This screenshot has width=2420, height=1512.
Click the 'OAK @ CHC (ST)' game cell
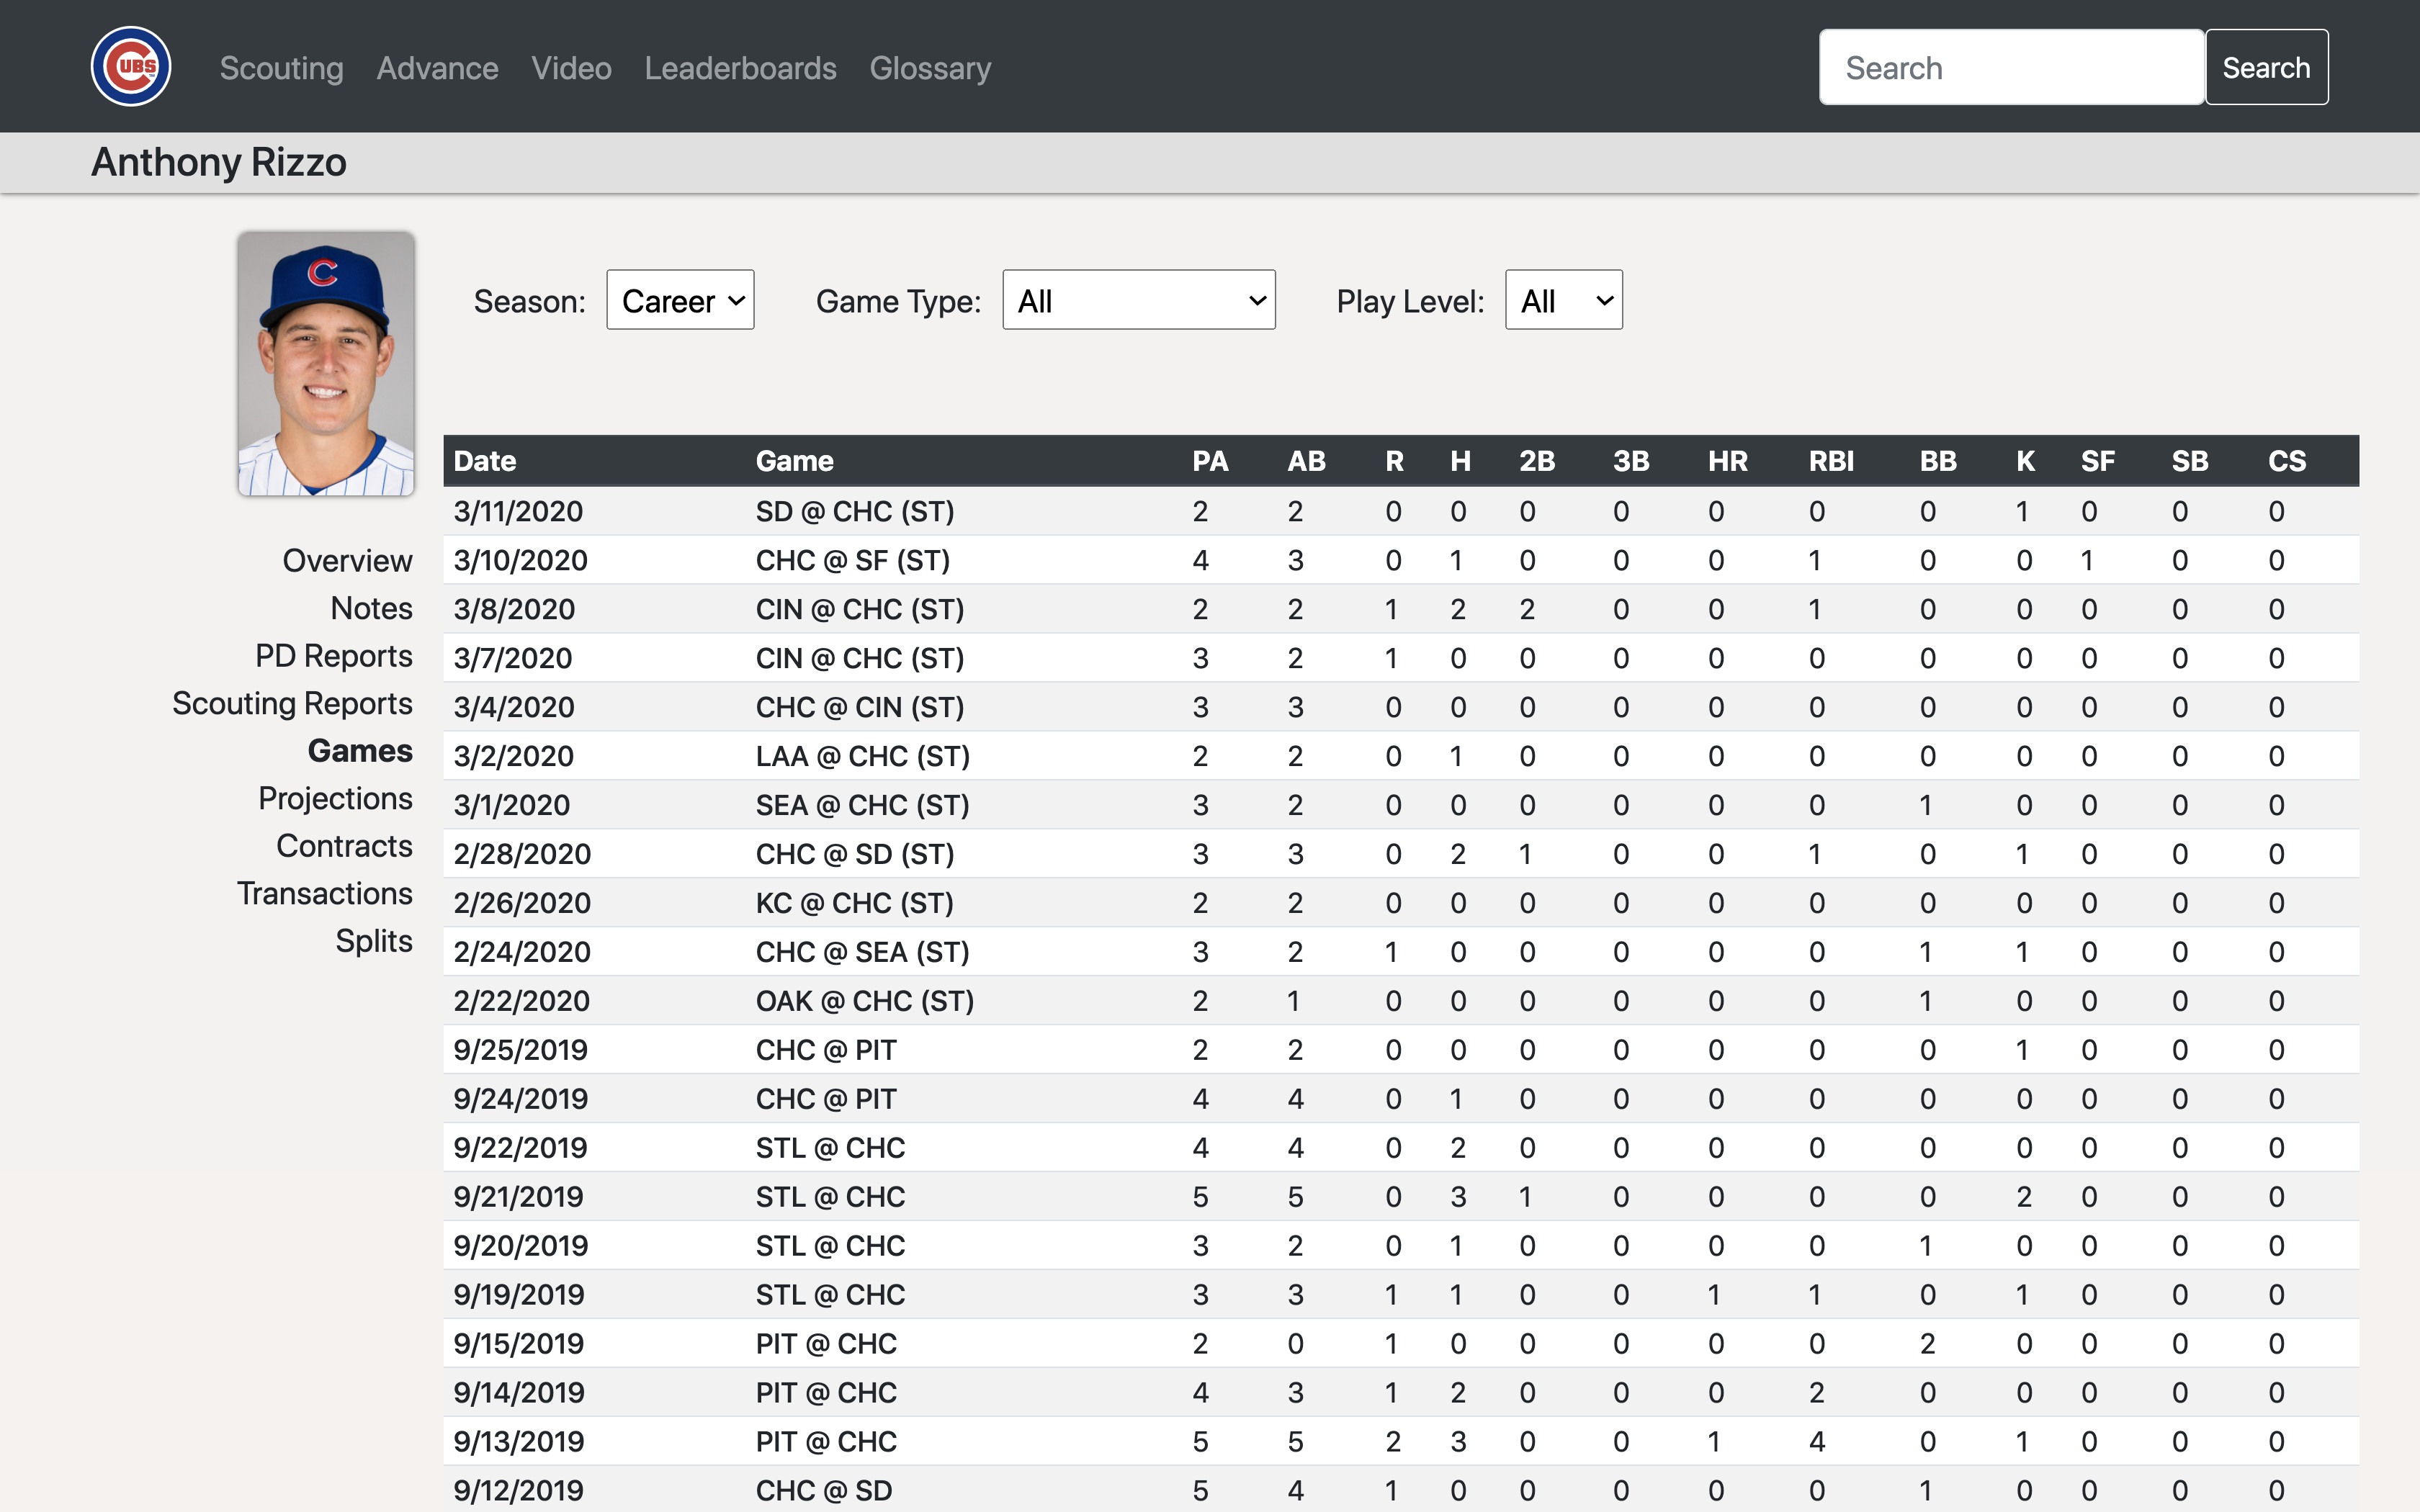pos(865,1001)
